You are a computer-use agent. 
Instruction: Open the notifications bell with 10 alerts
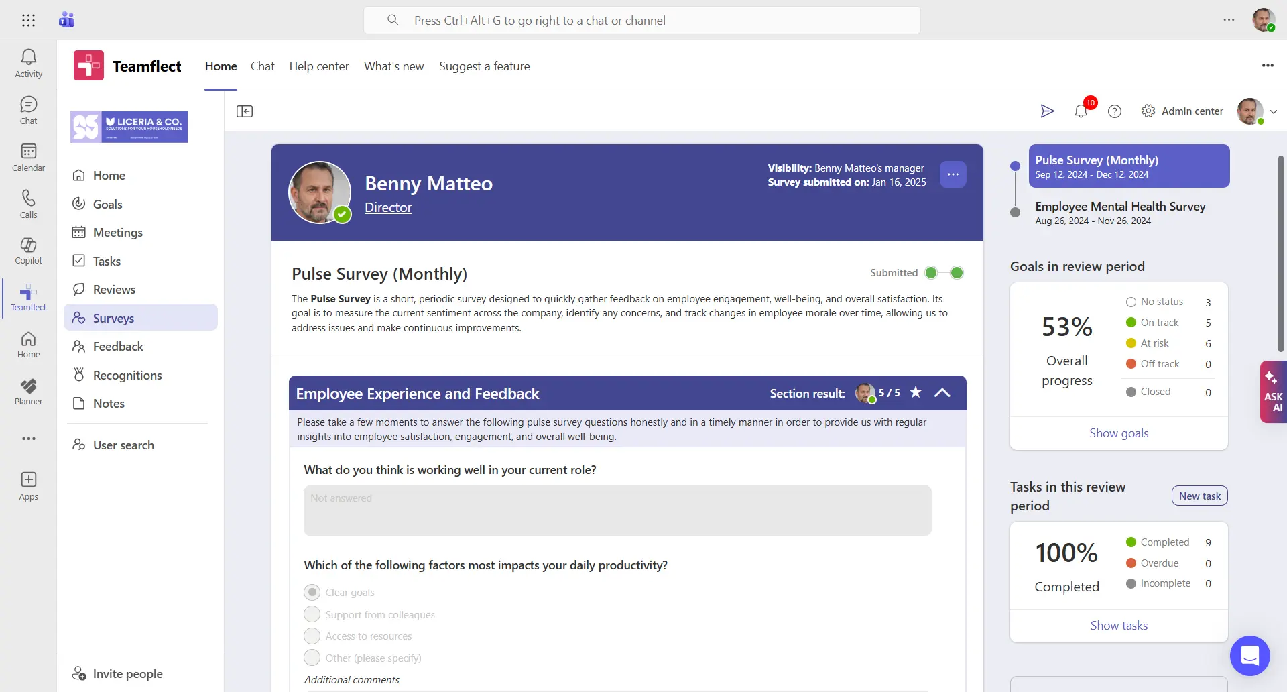[1080, 111]
